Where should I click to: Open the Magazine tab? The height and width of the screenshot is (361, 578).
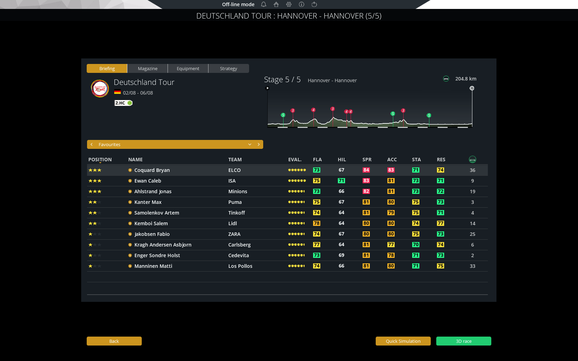point(148,68)
